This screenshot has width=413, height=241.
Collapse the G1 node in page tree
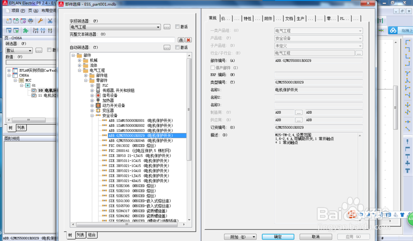(x=21, y=85)
